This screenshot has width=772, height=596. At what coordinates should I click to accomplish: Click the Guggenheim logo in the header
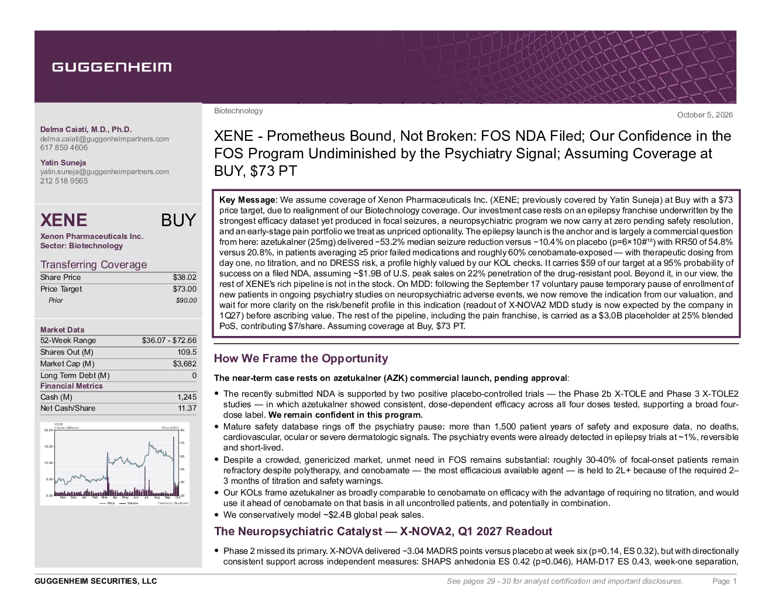click(112, 67)
